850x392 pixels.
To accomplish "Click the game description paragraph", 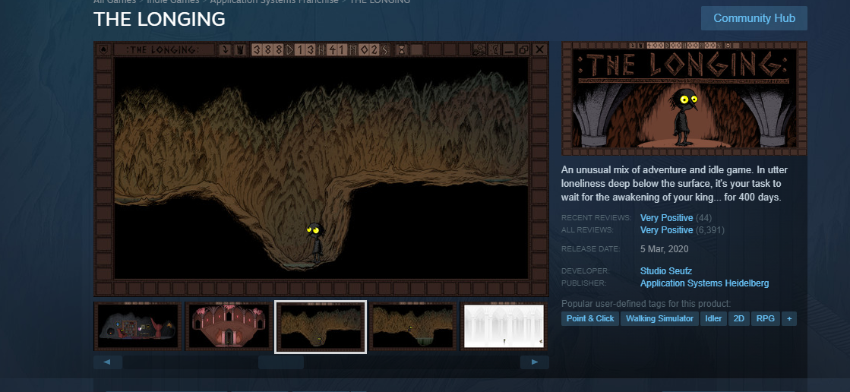I will tap(675, 184).
